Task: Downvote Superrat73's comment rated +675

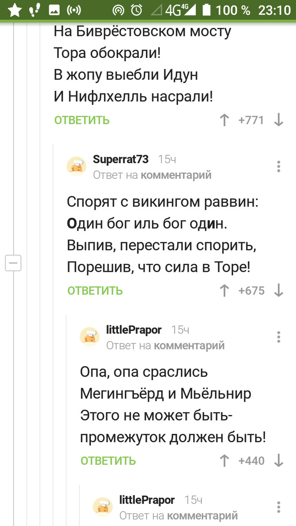Action: click(x=279, y=290)
